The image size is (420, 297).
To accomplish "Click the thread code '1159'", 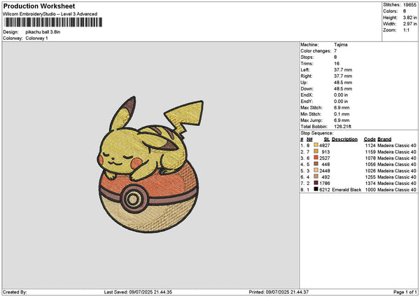I will click(370, 152).
